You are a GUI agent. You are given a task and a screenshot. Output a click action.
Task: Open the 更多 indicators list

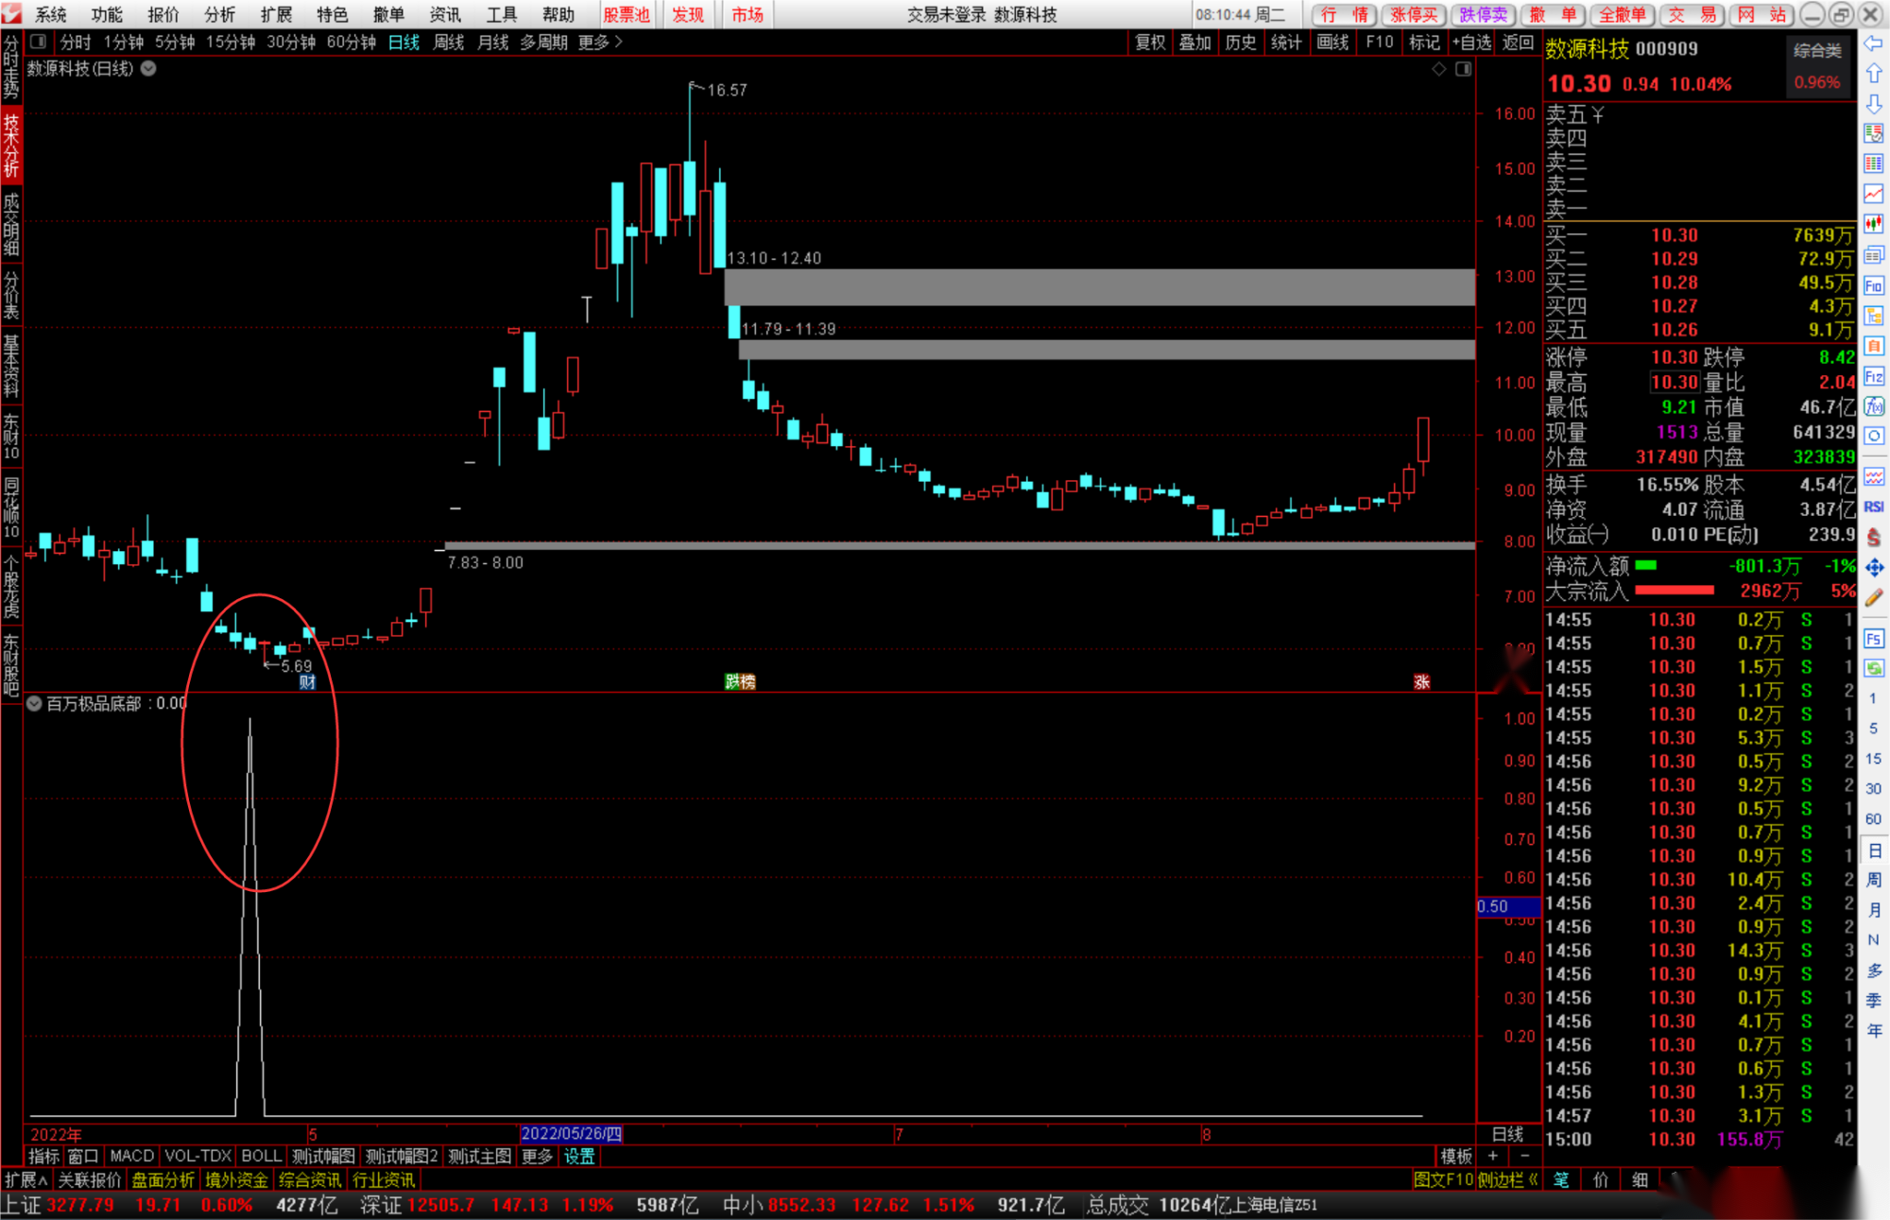tap(537, 1156)
